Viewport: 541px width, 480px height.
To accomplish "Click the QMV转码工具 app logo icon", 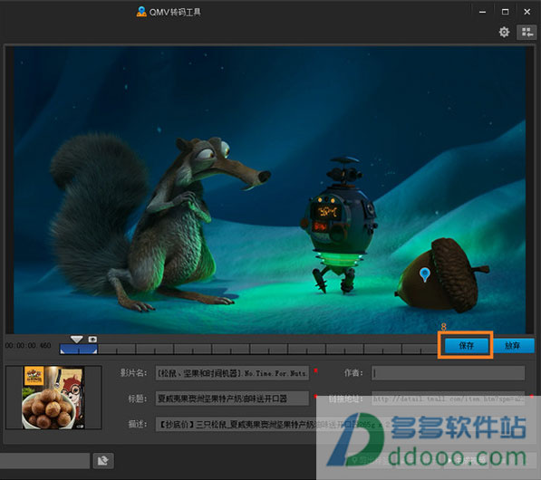I will pyautogui.click(x=141, y=12).
